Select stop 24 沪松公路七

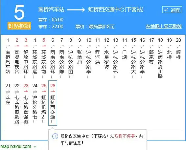tap(35, 109)
